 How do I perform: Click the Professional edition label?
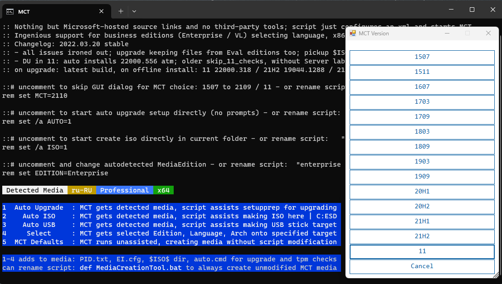[x=125, y=190]
